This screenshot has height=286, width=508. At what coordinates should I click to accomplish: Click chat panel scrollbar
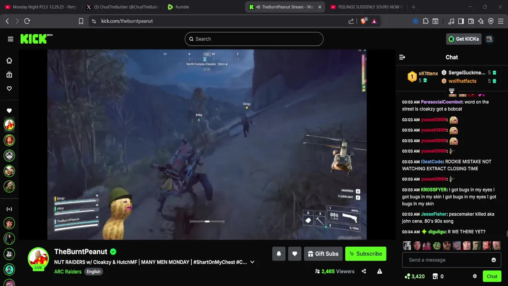click(x=506, y=234)
